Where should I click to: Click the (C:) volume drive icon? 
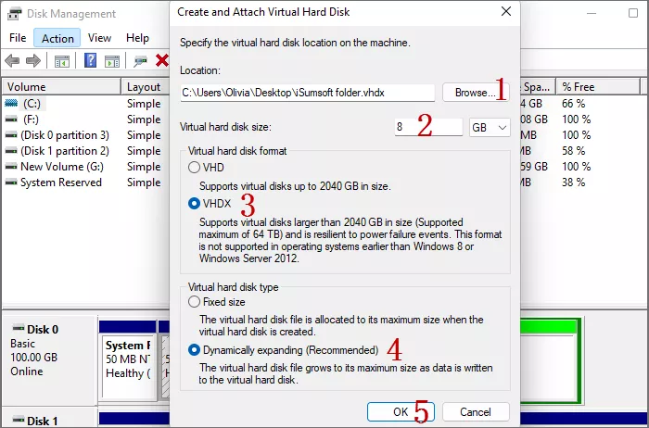tap(11, 104)
